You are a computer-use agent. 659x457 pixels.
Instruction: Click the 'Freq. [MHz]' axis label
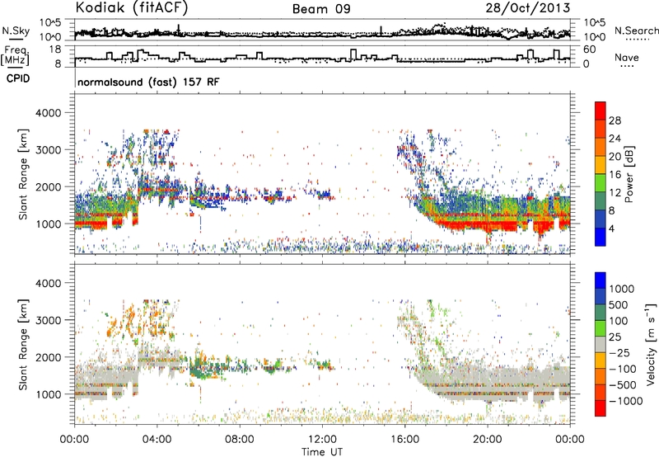coord(15,56)
